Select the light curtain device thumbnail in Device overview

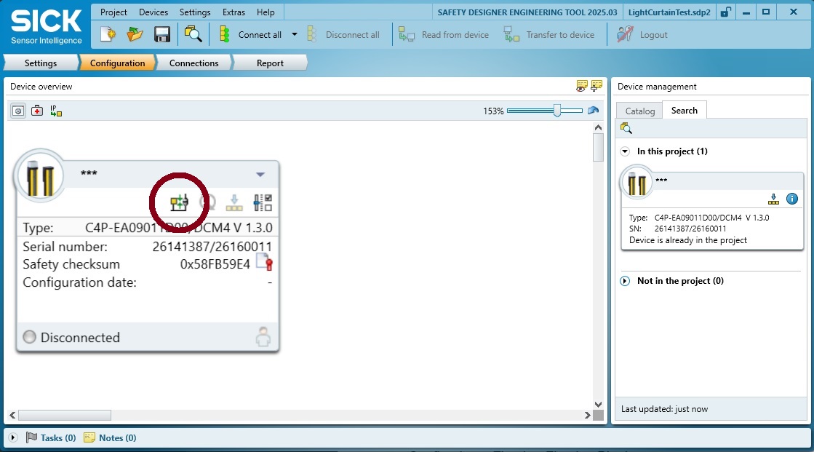pos(41,175)
